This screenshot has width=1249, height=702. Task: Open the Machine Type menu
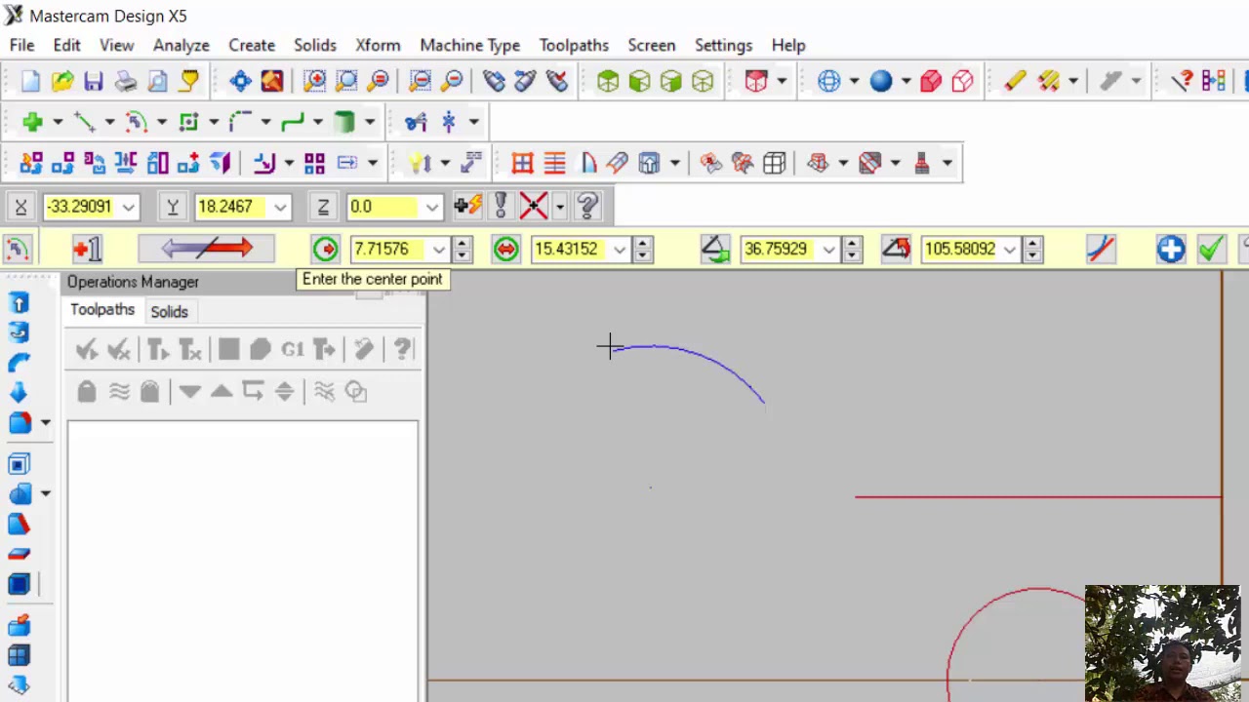pyautogui.click(x=470, y=45)
